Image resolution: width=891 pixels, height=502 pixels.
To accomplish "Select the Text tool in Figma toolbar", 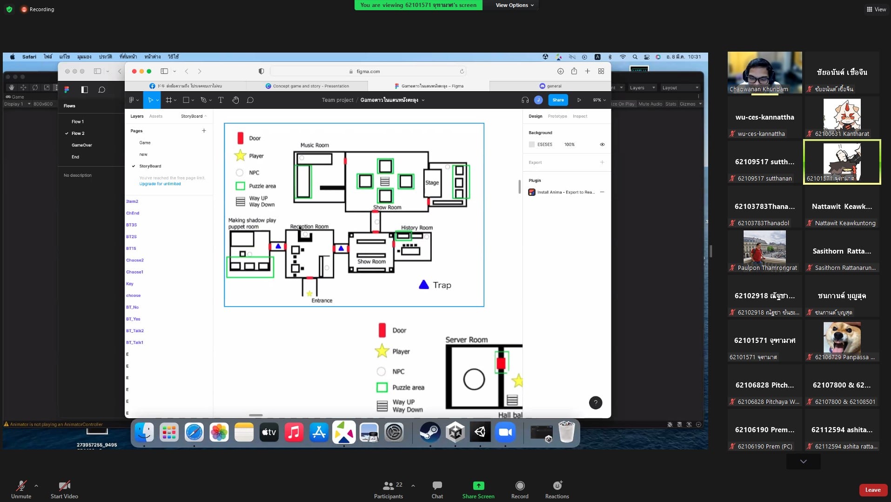I will pos(221,100).
